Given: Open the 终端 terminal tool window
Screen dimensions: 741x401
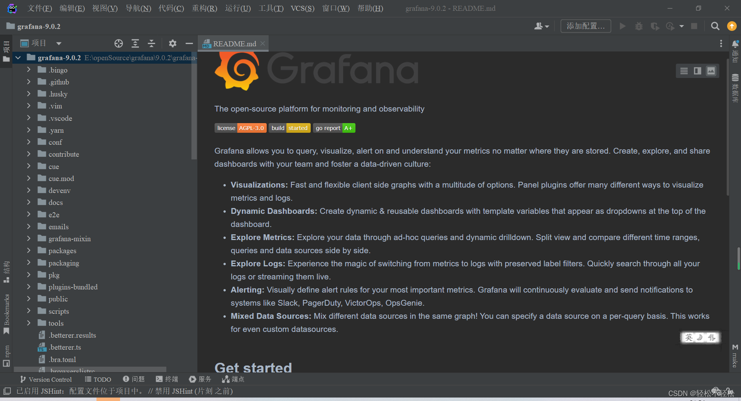Looking at the screenshot, I should [167, 379].
